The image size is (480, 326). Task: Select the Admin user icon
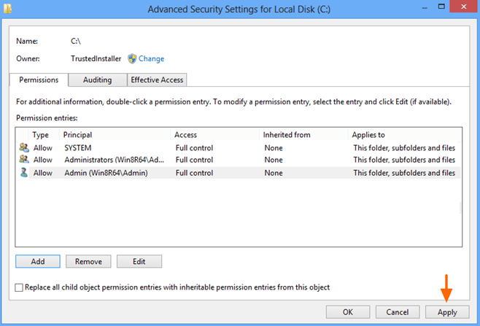tap(24, 173)
